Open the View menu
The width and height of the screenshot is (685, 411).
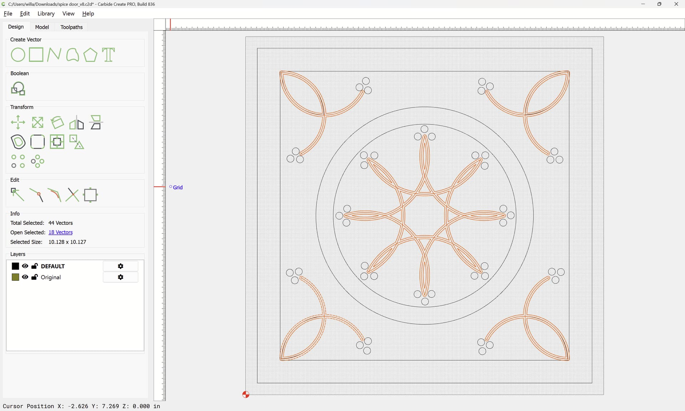[x=68, y=14]
